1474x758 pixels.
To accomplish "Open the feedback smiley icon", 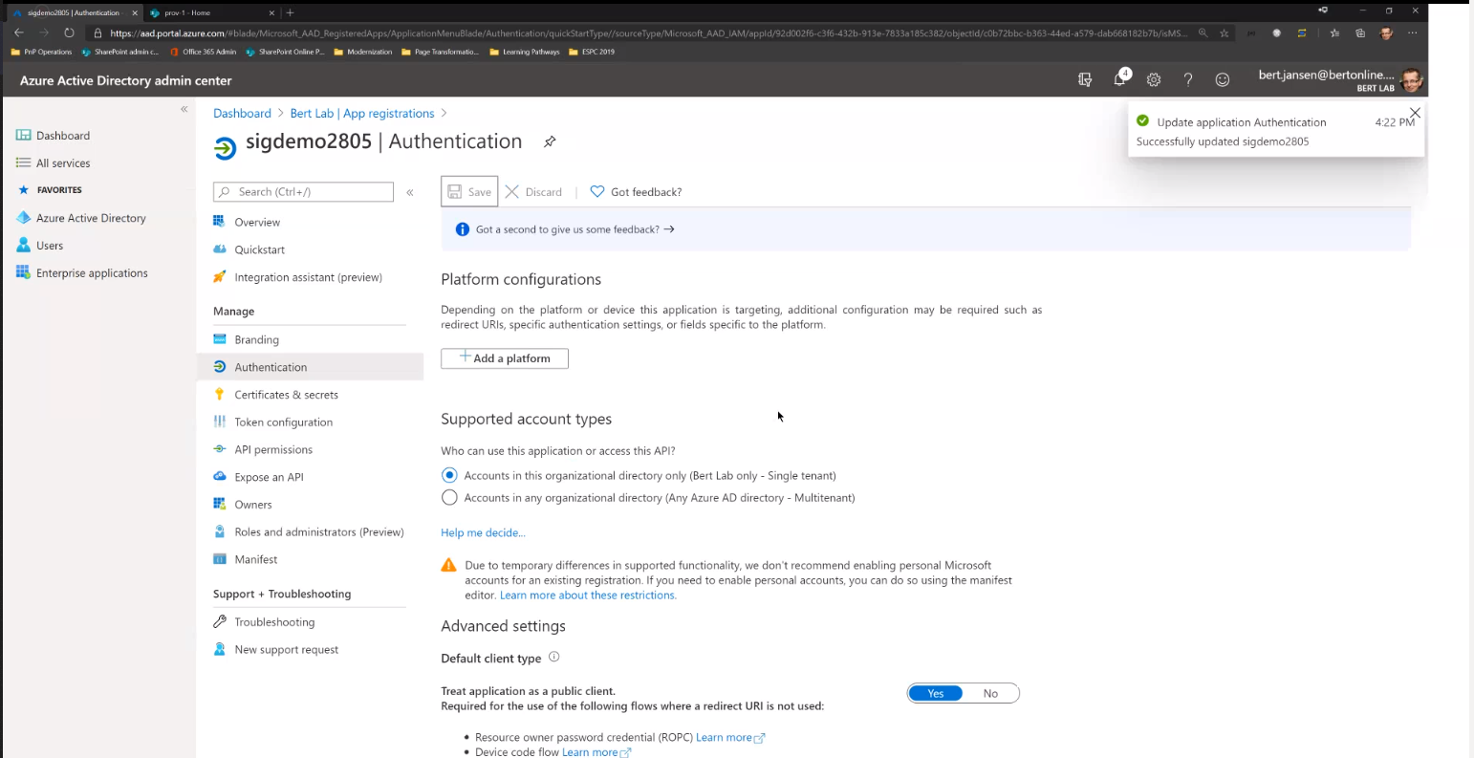I will (x=1222, y=79).
